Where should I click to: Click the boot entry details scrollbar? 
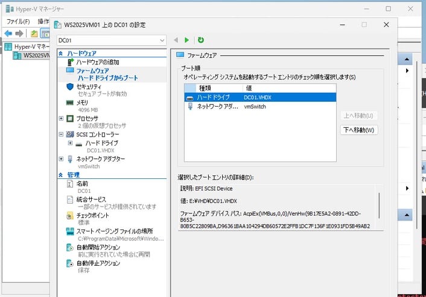click(379, 205)
